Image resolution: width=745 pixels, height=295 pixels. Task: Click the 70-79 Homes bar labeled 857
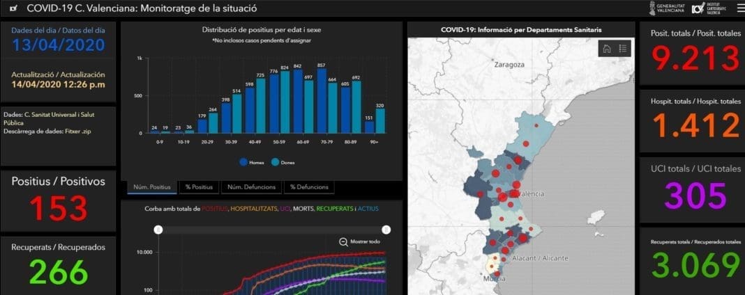(x=321, y=101)
